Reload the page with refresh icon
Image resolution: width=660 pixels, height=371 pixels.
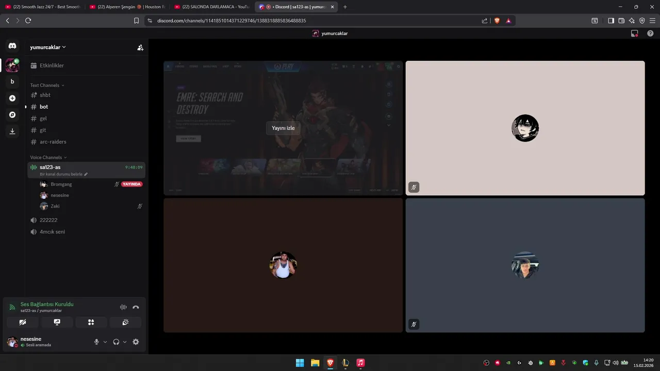[28, 21]
